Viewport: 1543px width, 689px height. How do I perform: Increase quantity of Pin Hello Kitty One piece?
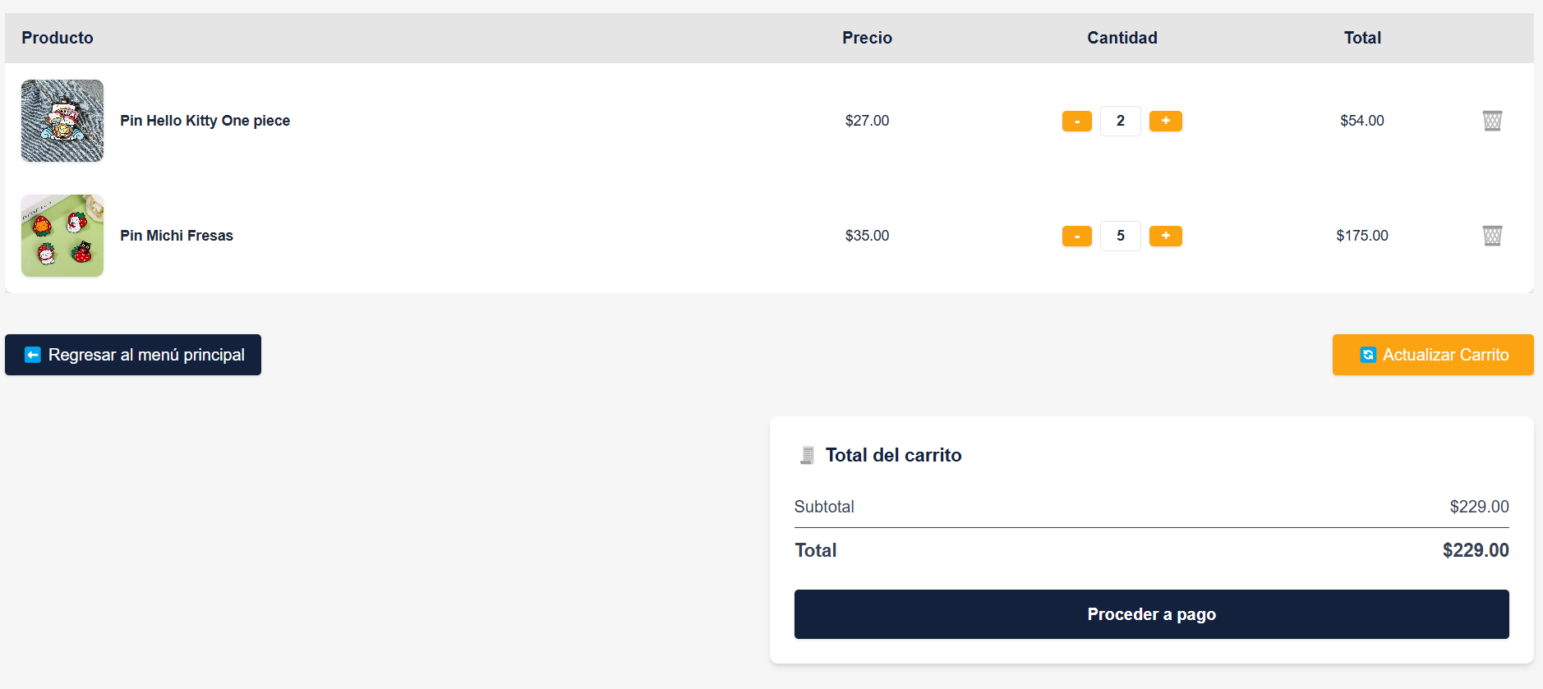1165,121
